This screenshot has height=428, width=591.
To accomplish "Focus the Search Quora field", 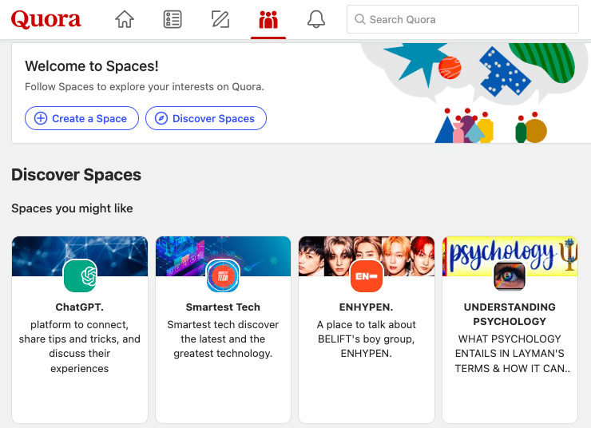I will pyautogui.click(x=462, y=19).
